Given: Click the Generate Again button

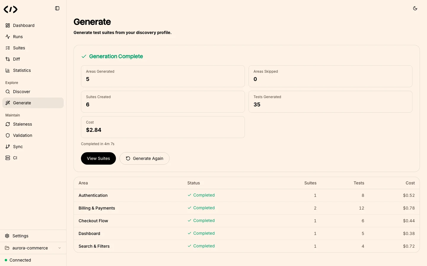Looking at the screenshot, I should tap(144, 158).
